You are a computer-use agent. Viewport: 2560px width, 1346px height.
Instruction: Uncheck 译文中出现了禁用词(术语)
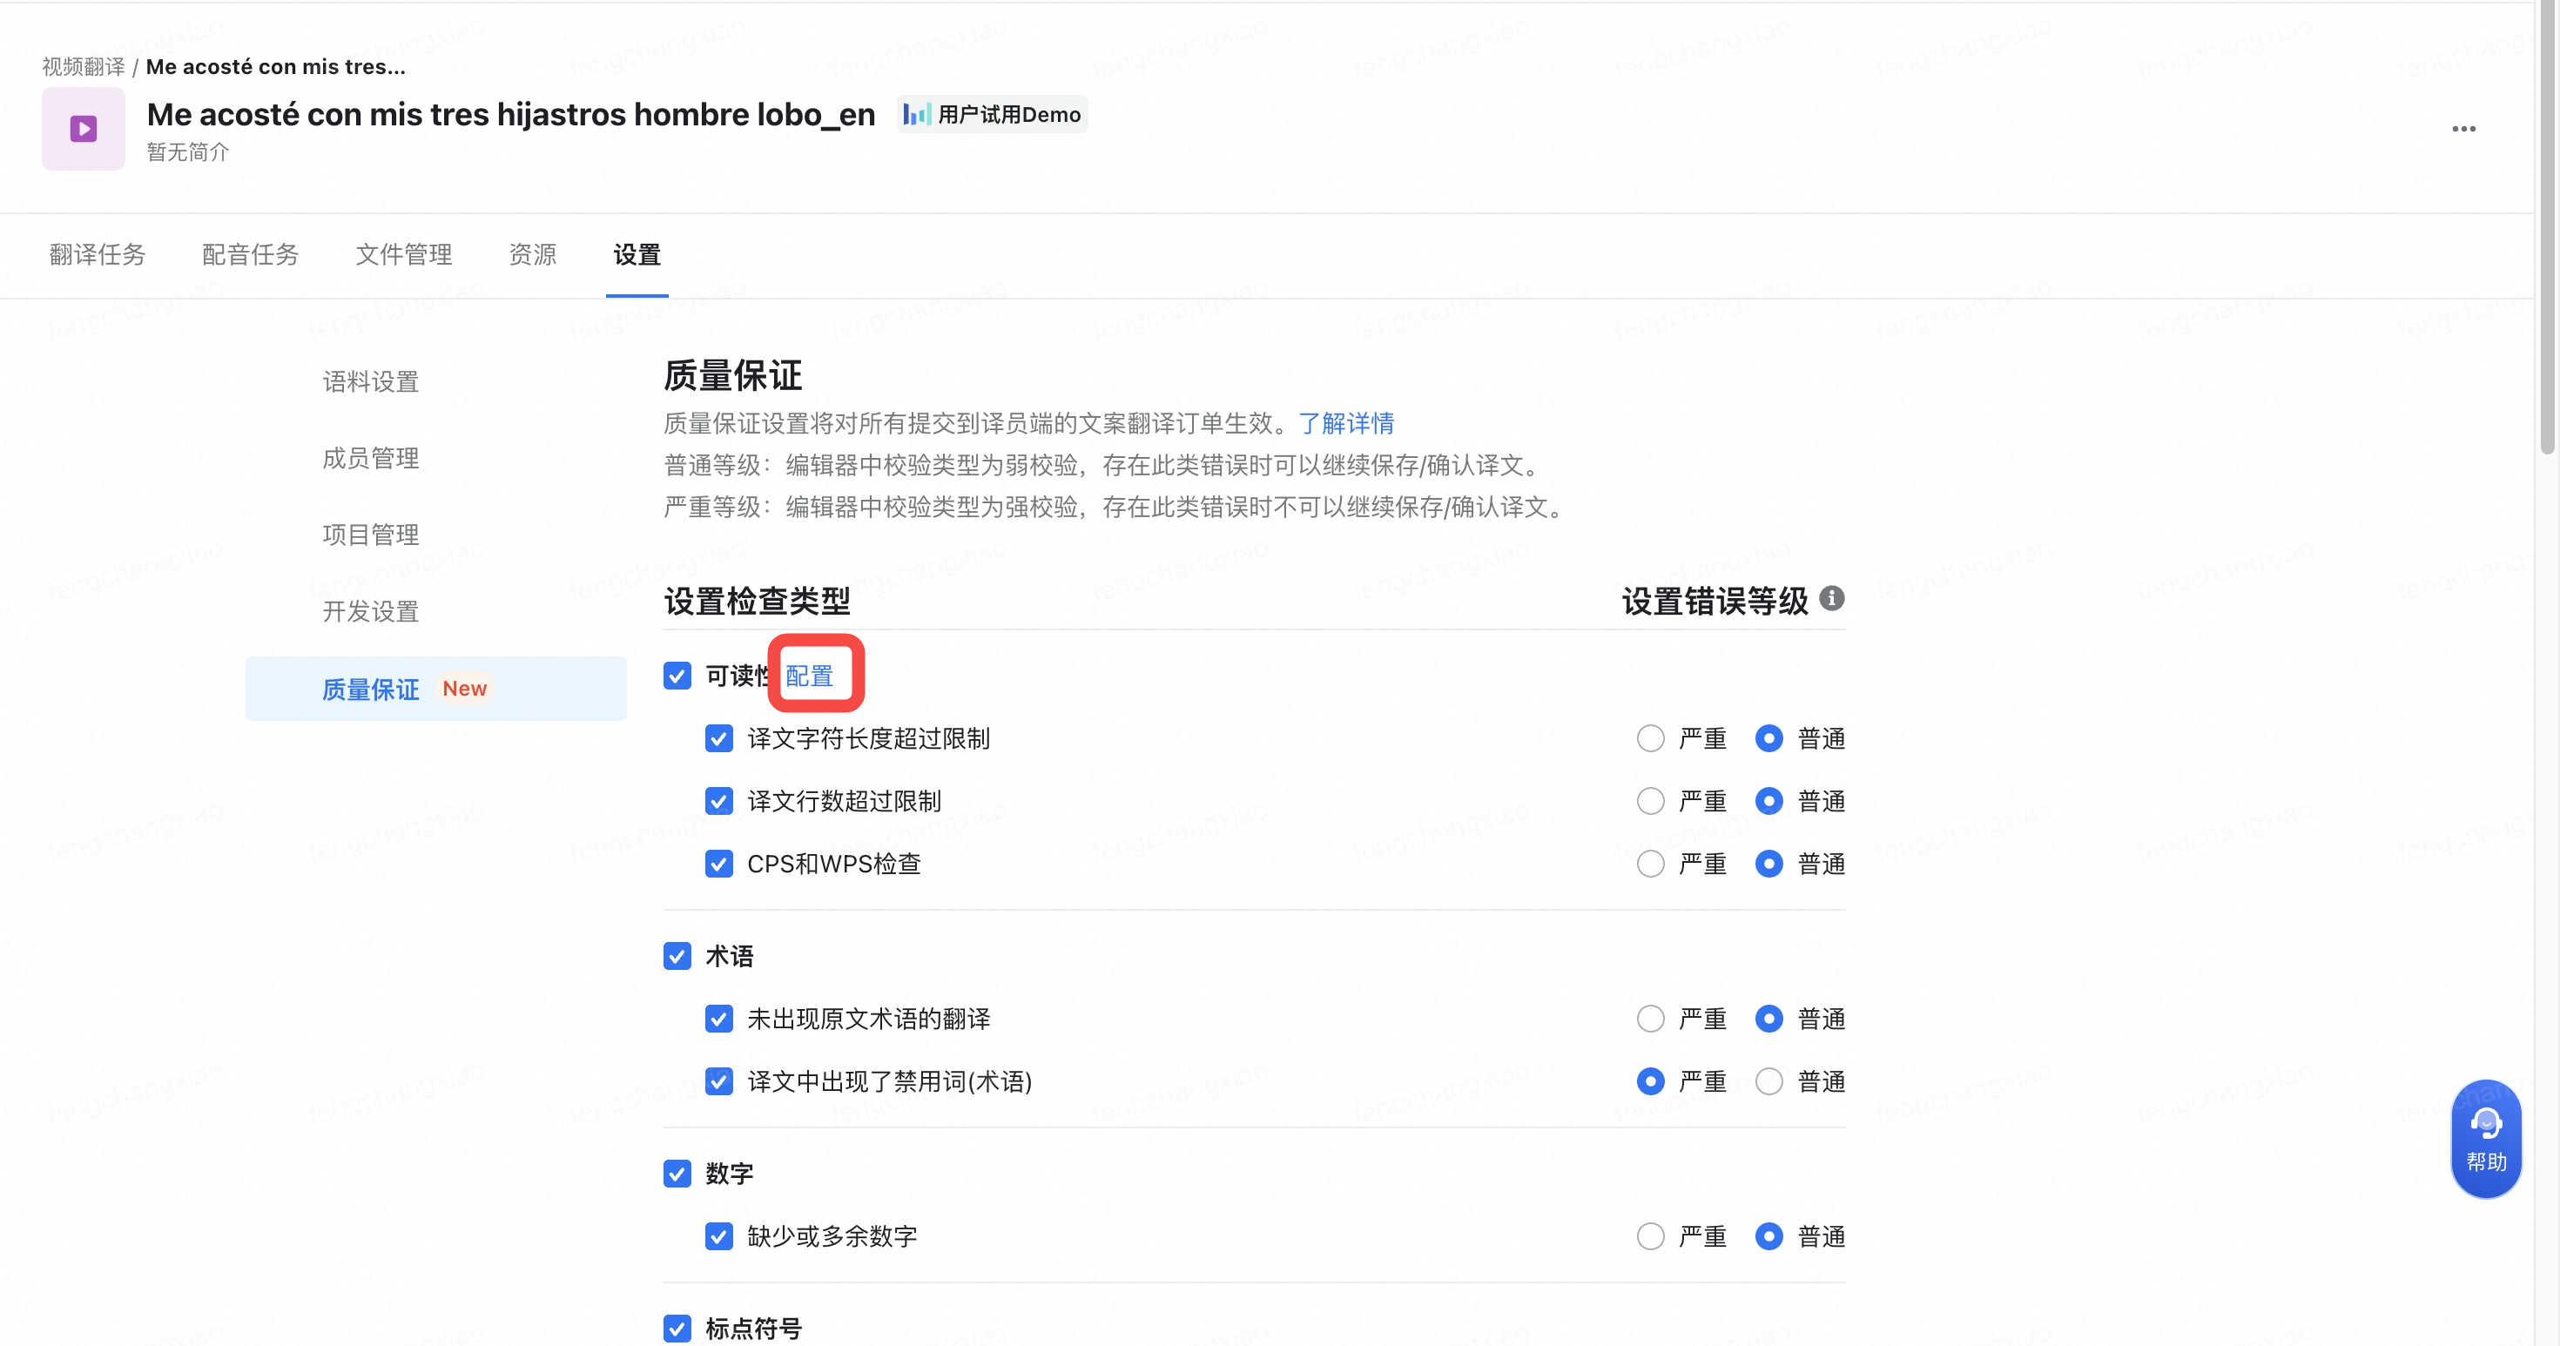[718, 1080]
